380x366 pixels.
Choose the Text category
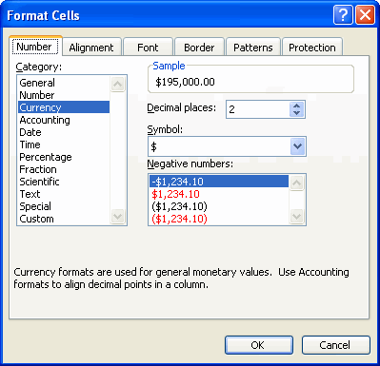64,194
